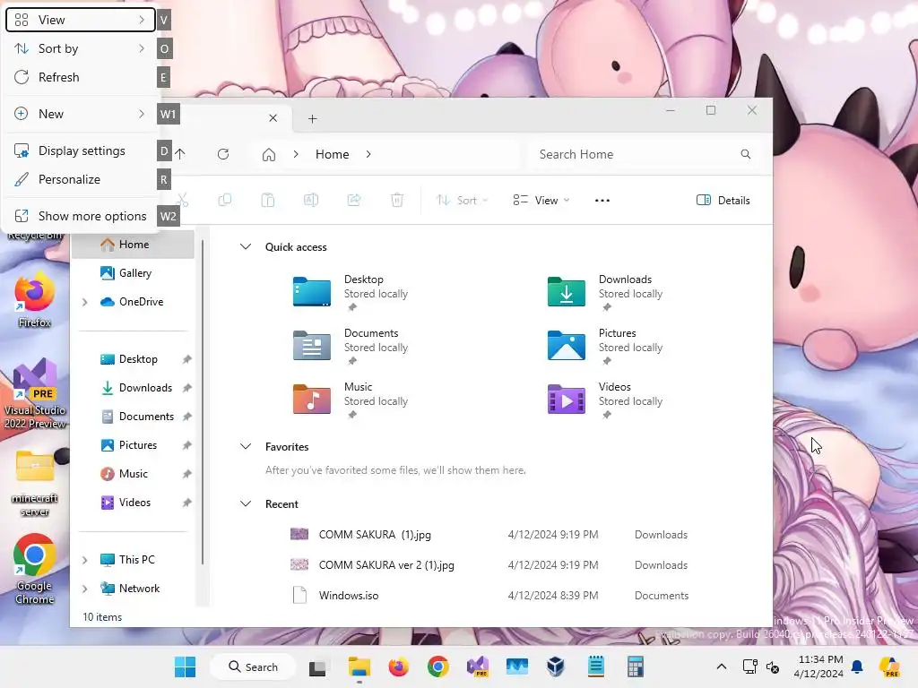Screen dimensions: 918x688
Task: Select Documents folder in Quick access
Action: point(351,346)
